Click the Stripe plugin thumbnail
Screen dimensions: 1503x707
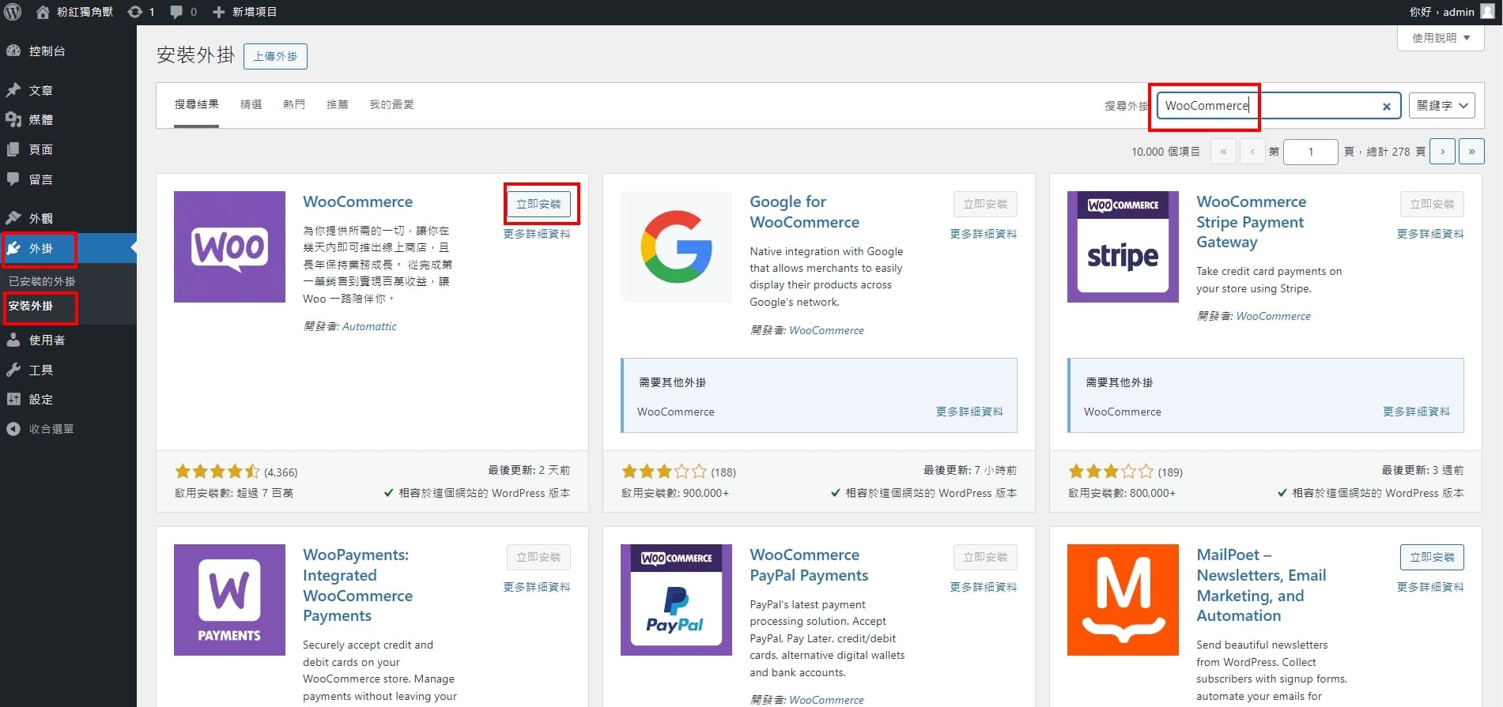[x=1123, y=246]
